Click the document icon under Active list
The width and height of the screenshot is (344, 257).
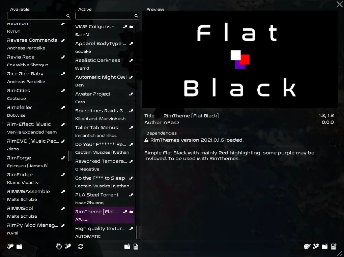coord(136,247)
